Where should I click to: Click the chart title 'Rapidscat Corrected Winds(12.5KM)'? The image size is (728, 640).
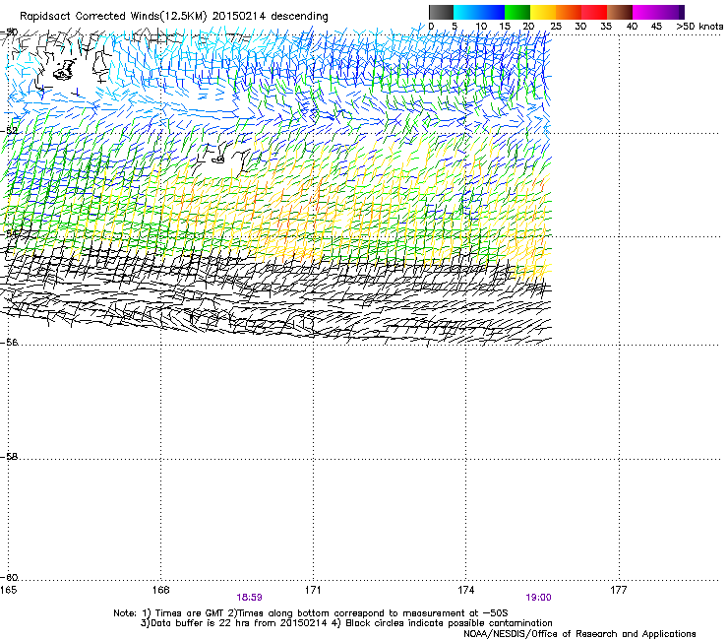coord(113,17)
